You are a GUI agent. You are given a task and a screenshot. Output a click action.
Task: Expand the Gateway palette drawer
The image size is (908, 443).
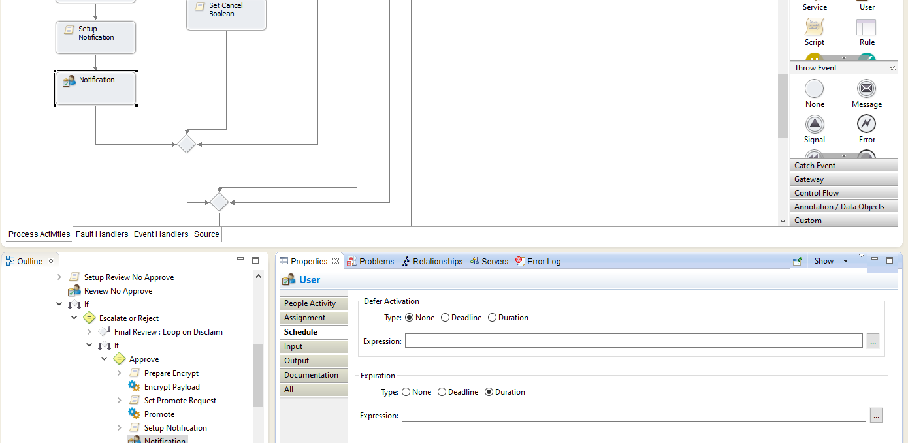point(844,179)
